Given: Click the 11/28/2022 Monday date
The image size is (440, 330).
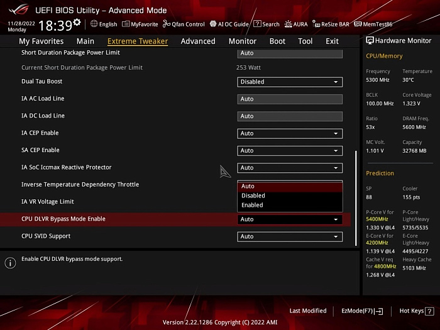Looking at the screenshot, I should point(21,26).
